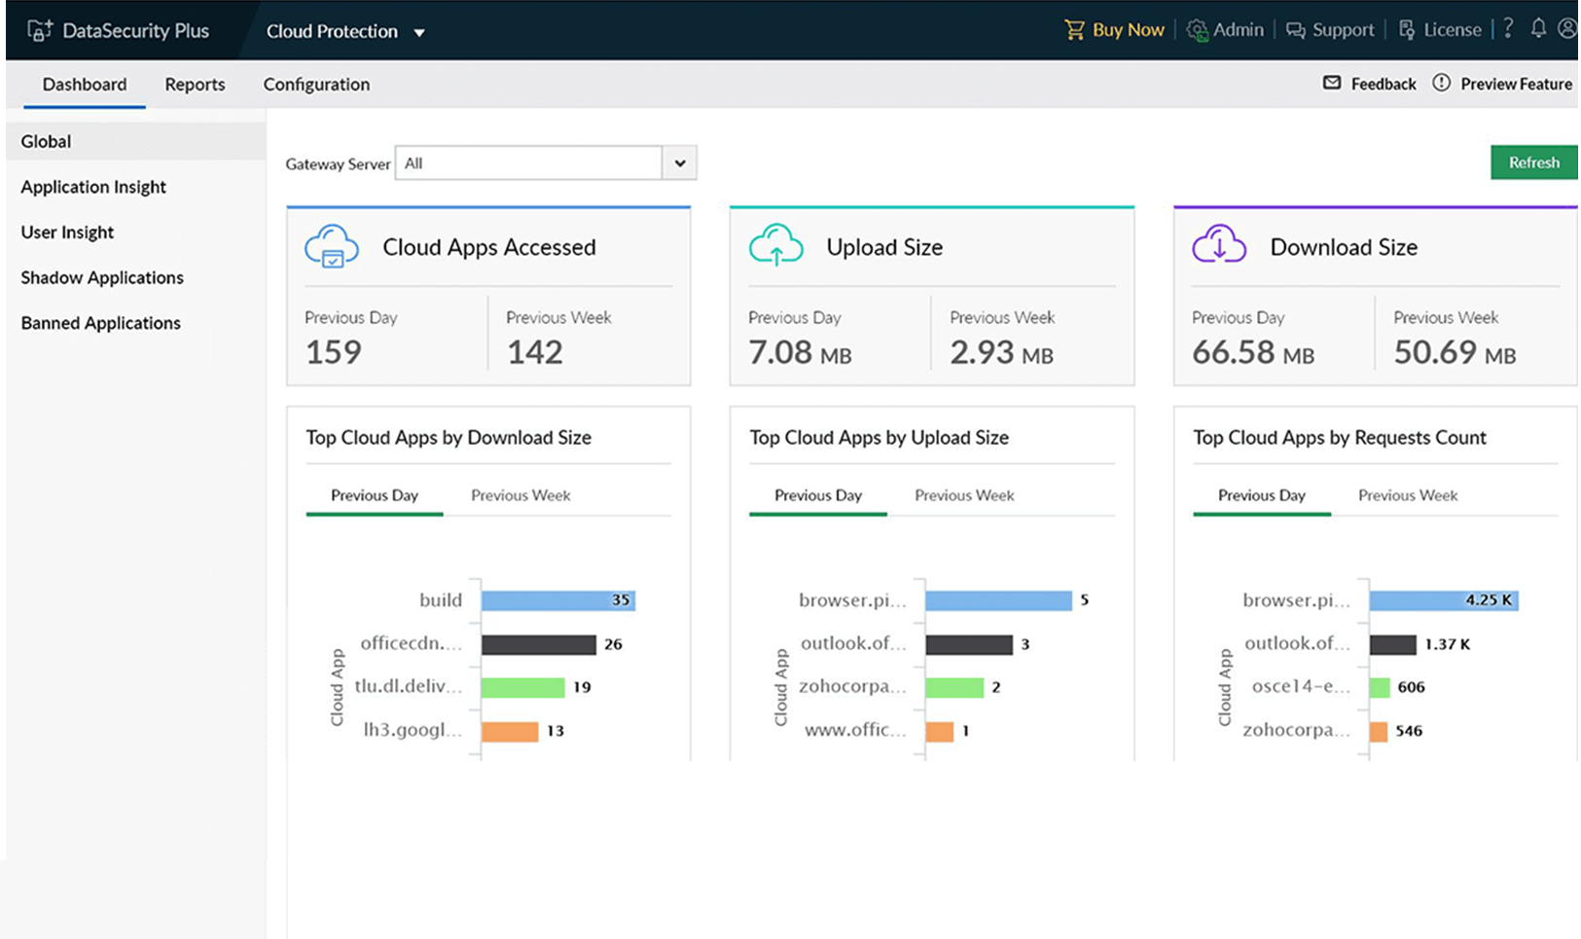1581x939 pixels.
Task: Click the Download Size cloud icon
Action: [x=1219, y=245]
